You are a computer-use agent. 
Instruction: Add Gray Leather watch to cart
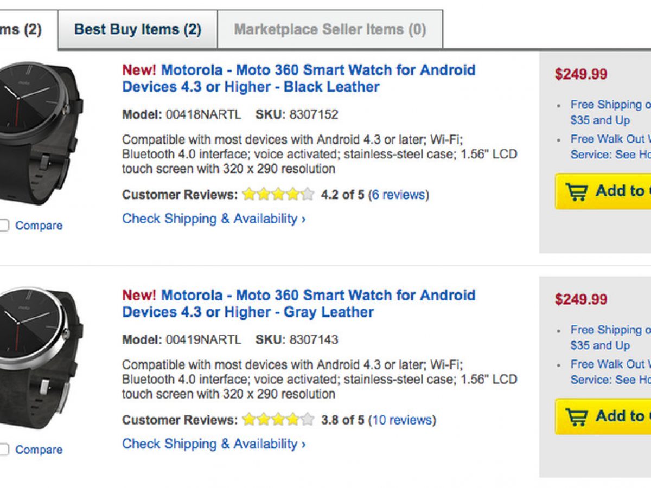point(618,416)
